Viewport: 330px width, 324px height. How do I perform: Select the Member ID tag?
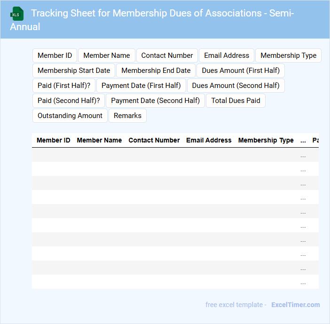pyautogui.click(x=55, y=55)
